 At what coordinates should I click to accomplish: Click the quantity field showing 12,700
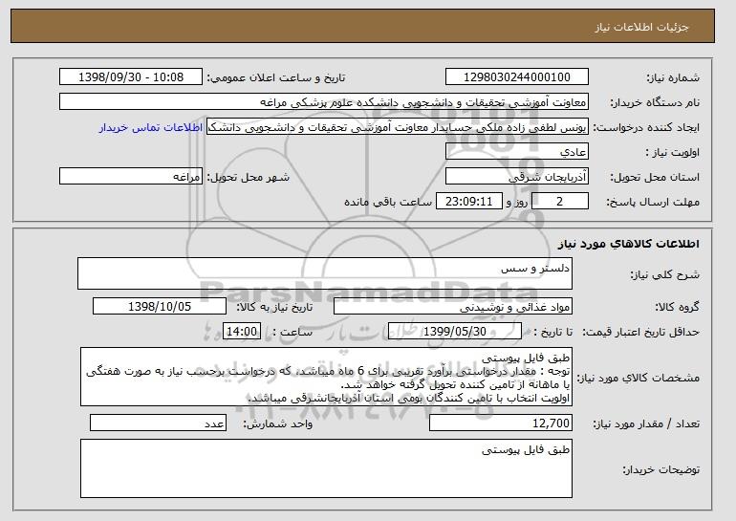501,423
